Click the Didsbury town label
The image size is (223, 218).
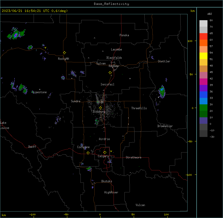click(99, 112)
